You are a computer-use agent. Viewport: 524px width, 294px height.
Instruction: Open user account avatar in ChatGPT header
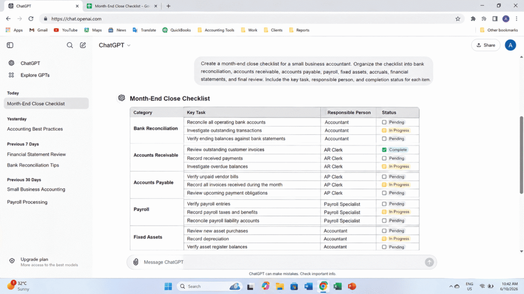point(510,45)
